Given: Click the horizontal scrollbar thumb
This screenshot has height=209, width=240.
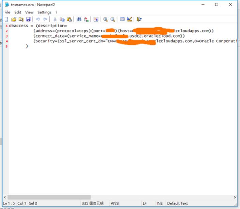Looking at the screenshot, I should 49,197.
